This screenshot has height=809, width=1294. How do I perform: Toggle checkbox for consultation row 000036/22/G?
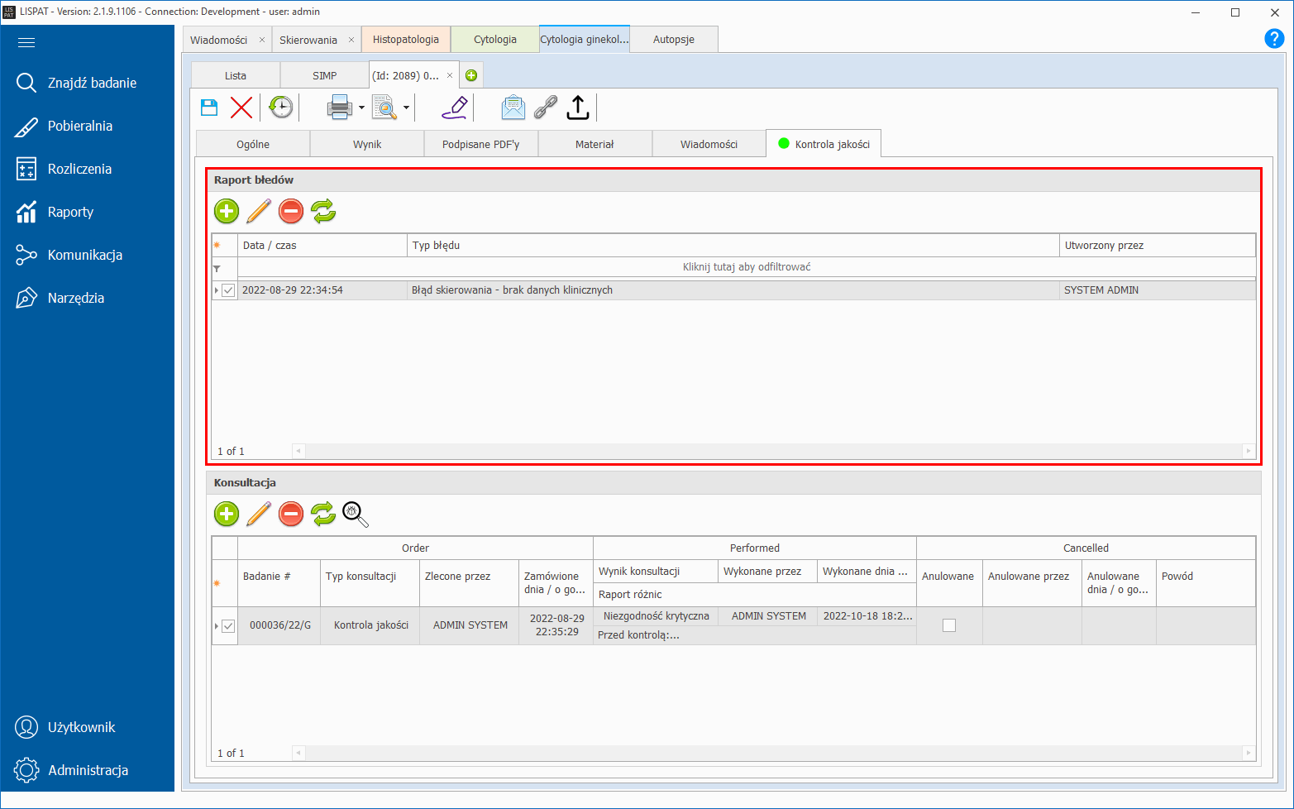228,626
